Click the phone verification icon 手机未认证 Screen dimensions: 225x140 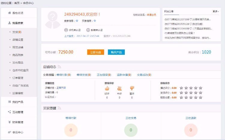coord(66,30)
